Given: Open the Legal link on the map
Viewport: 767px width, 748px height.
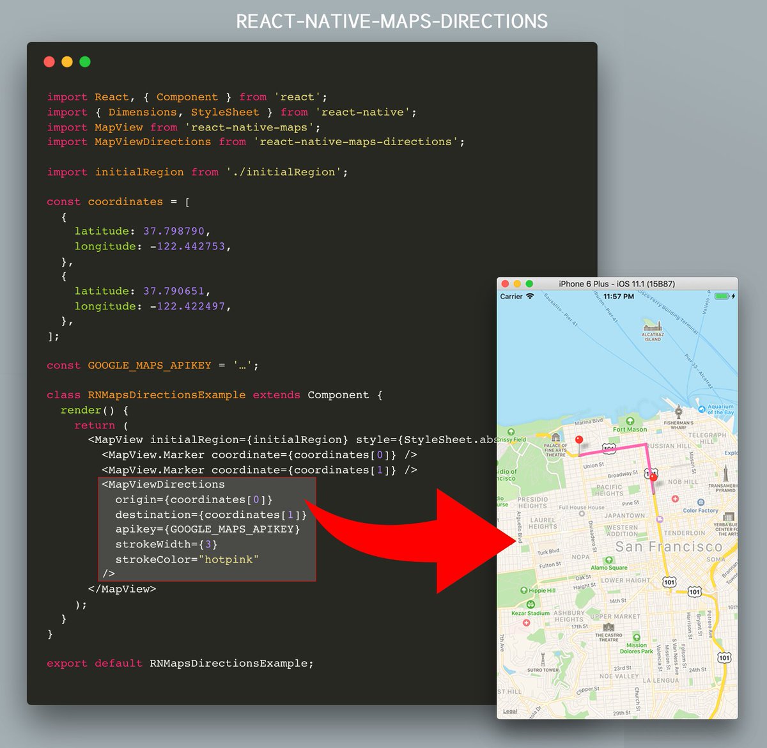Looking at the screenshot, I should click(509, 711).
